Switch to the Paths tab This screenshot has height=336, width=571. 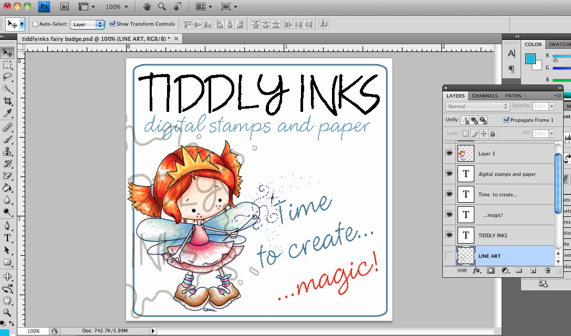coord(513,96)
